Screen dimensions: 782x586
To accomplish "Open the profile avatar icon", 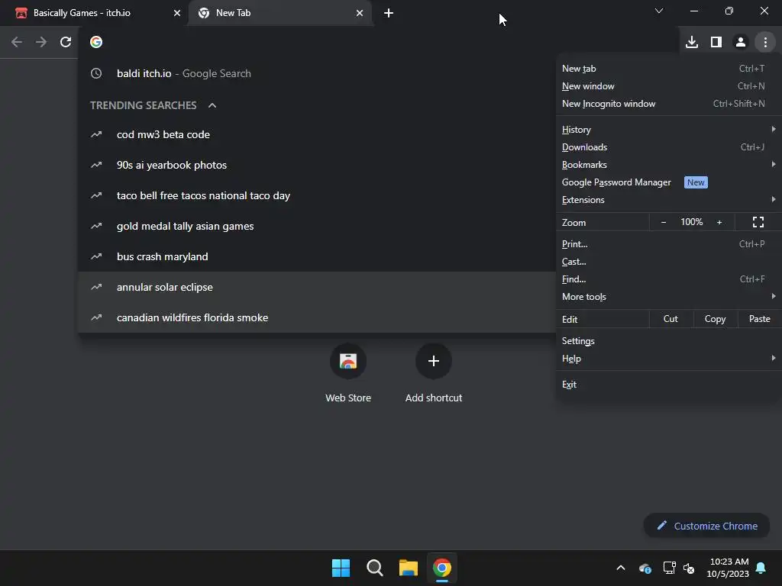I will coord(741,43).
